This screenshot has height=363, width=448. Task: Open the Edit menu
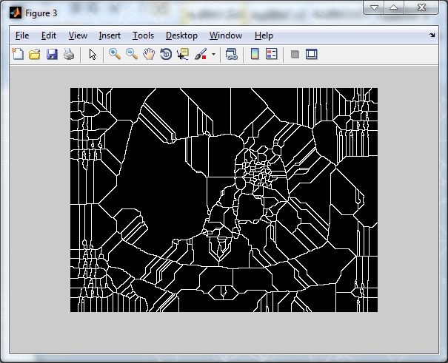click(x=49, y=35)
